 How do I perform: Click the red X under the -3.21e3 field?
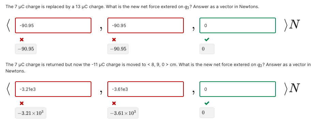click(x=21, y=103)
